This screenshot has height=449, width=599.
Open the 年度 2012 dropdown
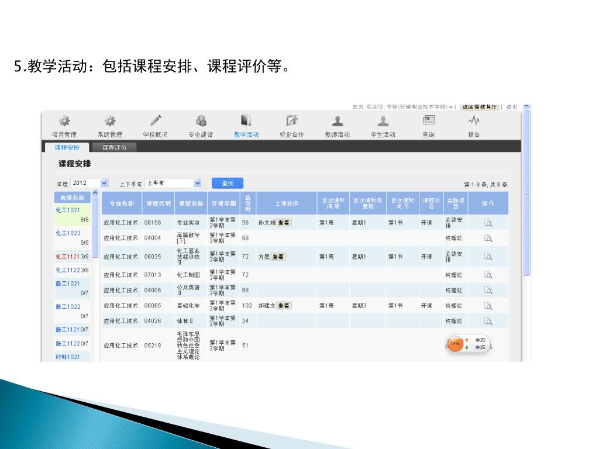tap(104, 183)
